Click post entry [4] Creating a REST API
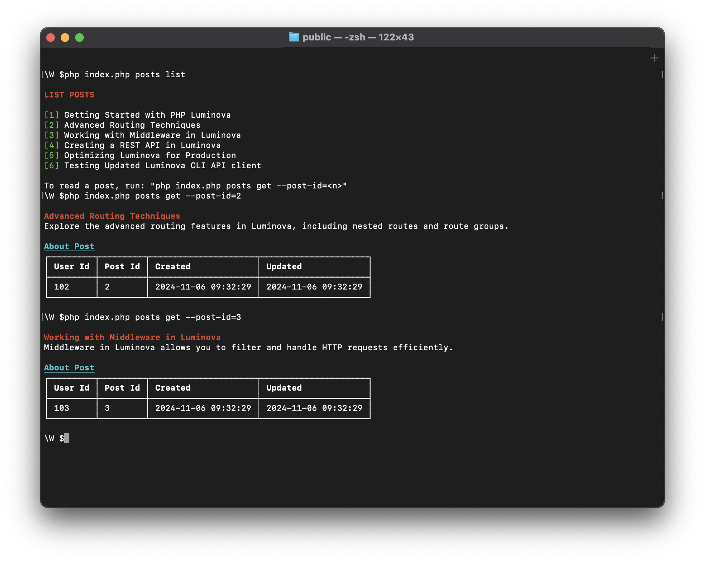This screenshot has width=705, height=561. [132, 145]
